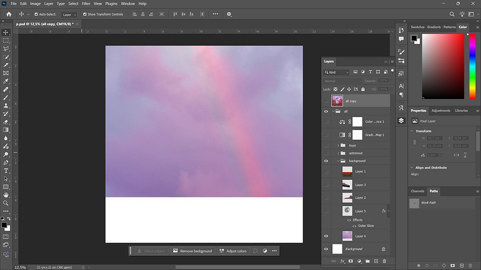Select the Zoom tool in the toolbar
481x270 pixels.
(6, 203)
